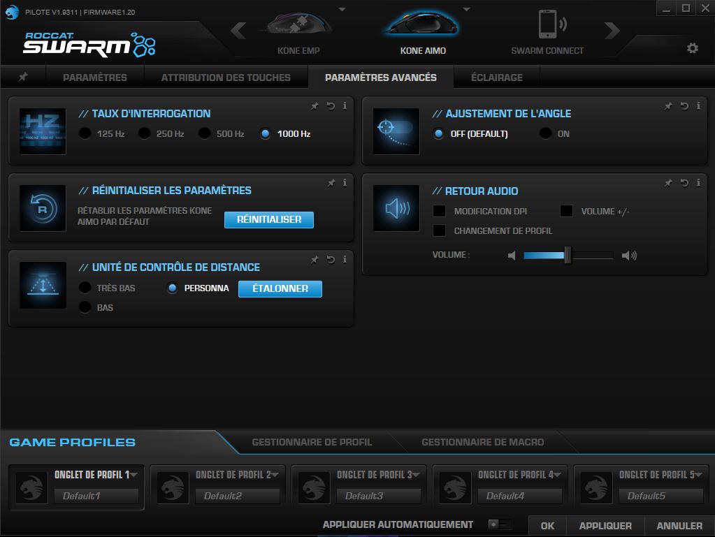Switch to Éclairage tab
This screenshot has height=537, width=715.
coord(496,78)
